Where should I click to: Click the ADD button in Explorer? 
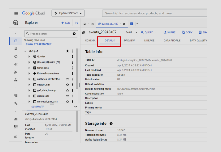point(66,23)
